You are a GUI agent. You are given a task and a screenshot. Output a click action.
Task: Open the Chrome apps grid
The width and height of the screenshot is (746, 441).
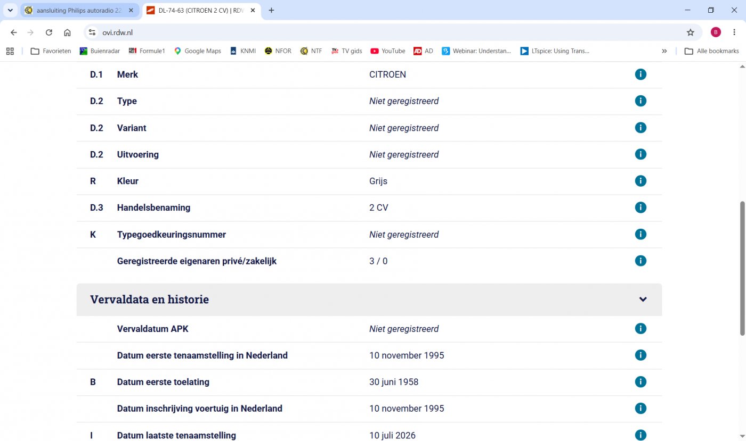(10, 51)
